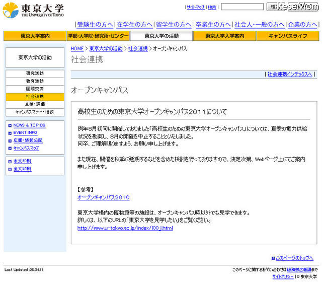Viewport: 322px width, 284px height.
Task: Click the 本文印刷 print link
Action: [22, 161]
